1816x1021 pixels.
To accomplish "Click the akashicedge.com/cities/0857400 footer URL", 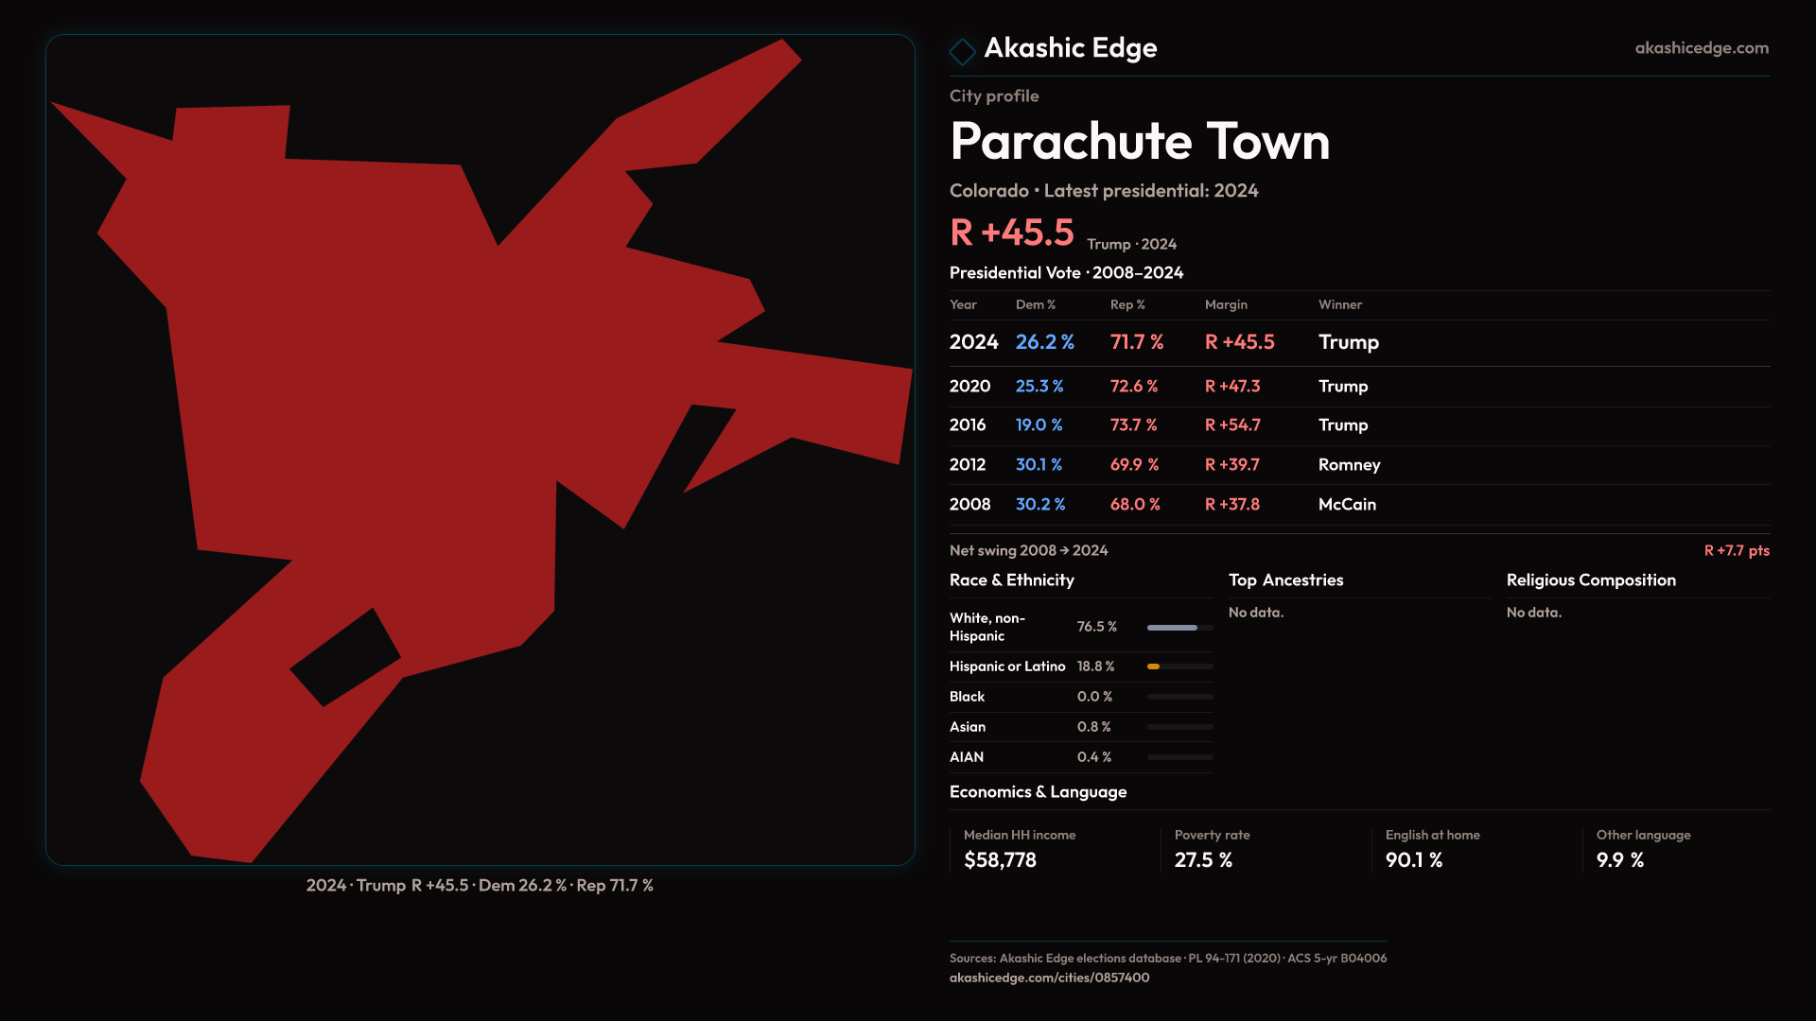I will click(x=1049, y=978).
